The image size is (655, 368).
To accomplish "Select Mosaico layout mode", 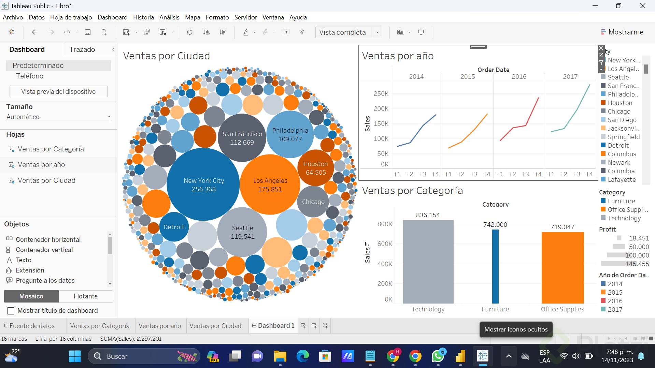I will click(31, 296).
